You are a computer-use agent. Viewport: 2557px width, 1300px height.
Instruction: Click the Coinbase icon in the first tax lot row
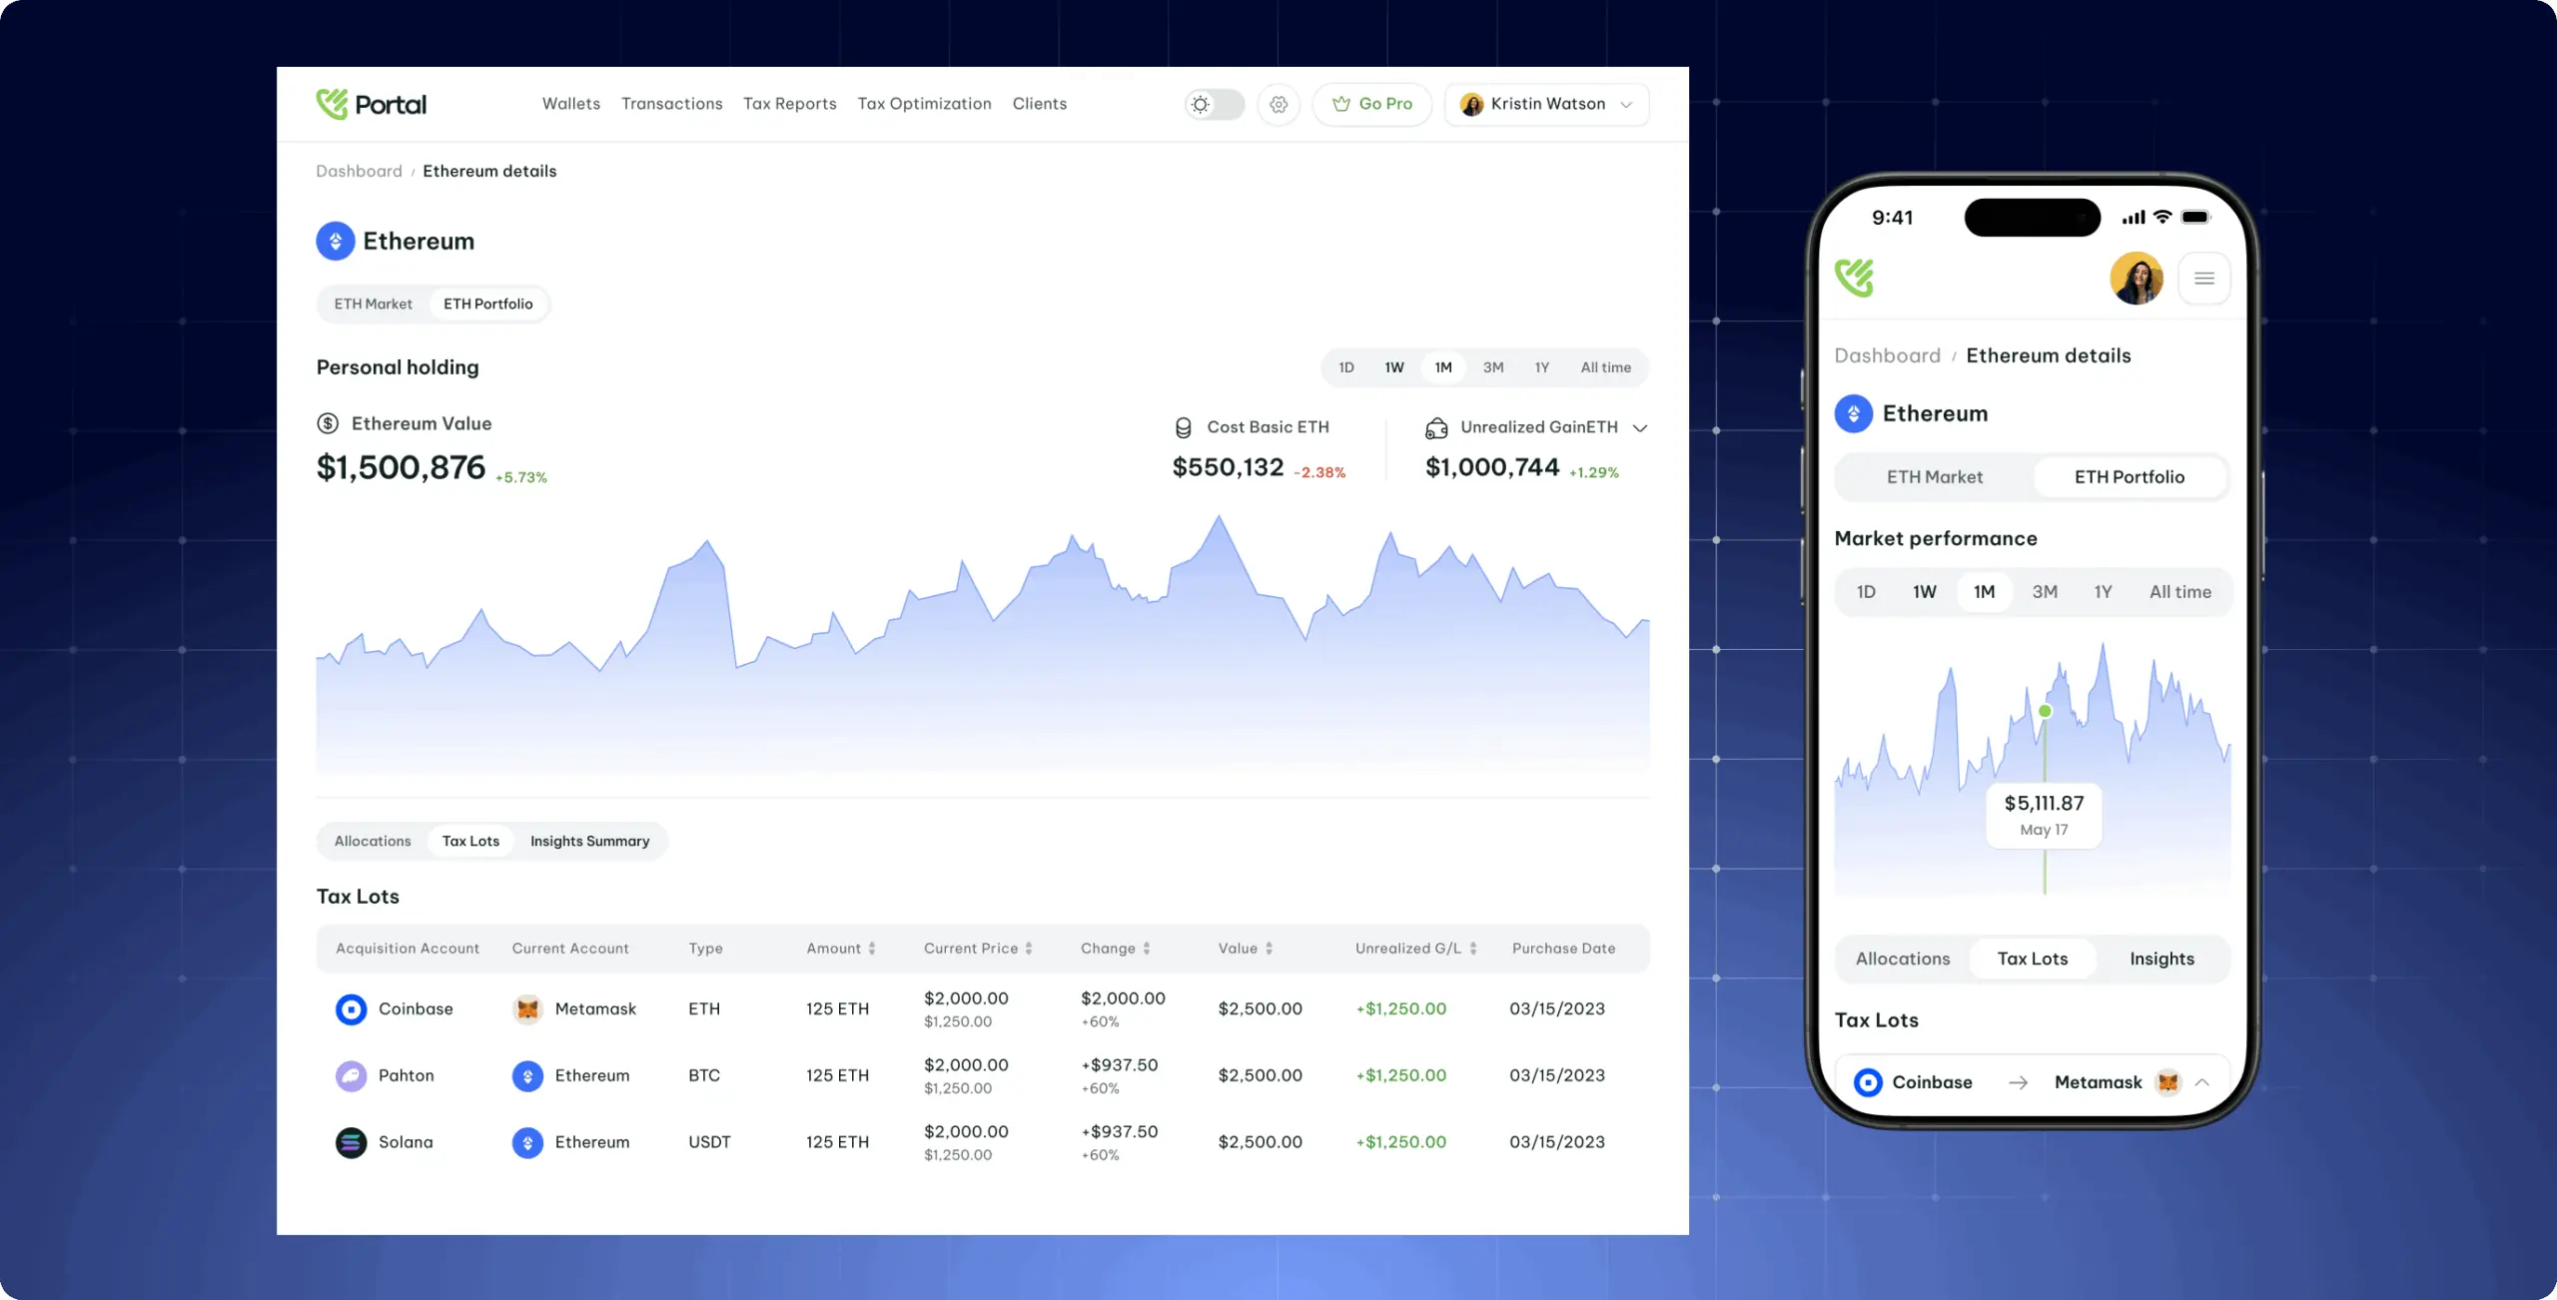(x=350, y=1008)
